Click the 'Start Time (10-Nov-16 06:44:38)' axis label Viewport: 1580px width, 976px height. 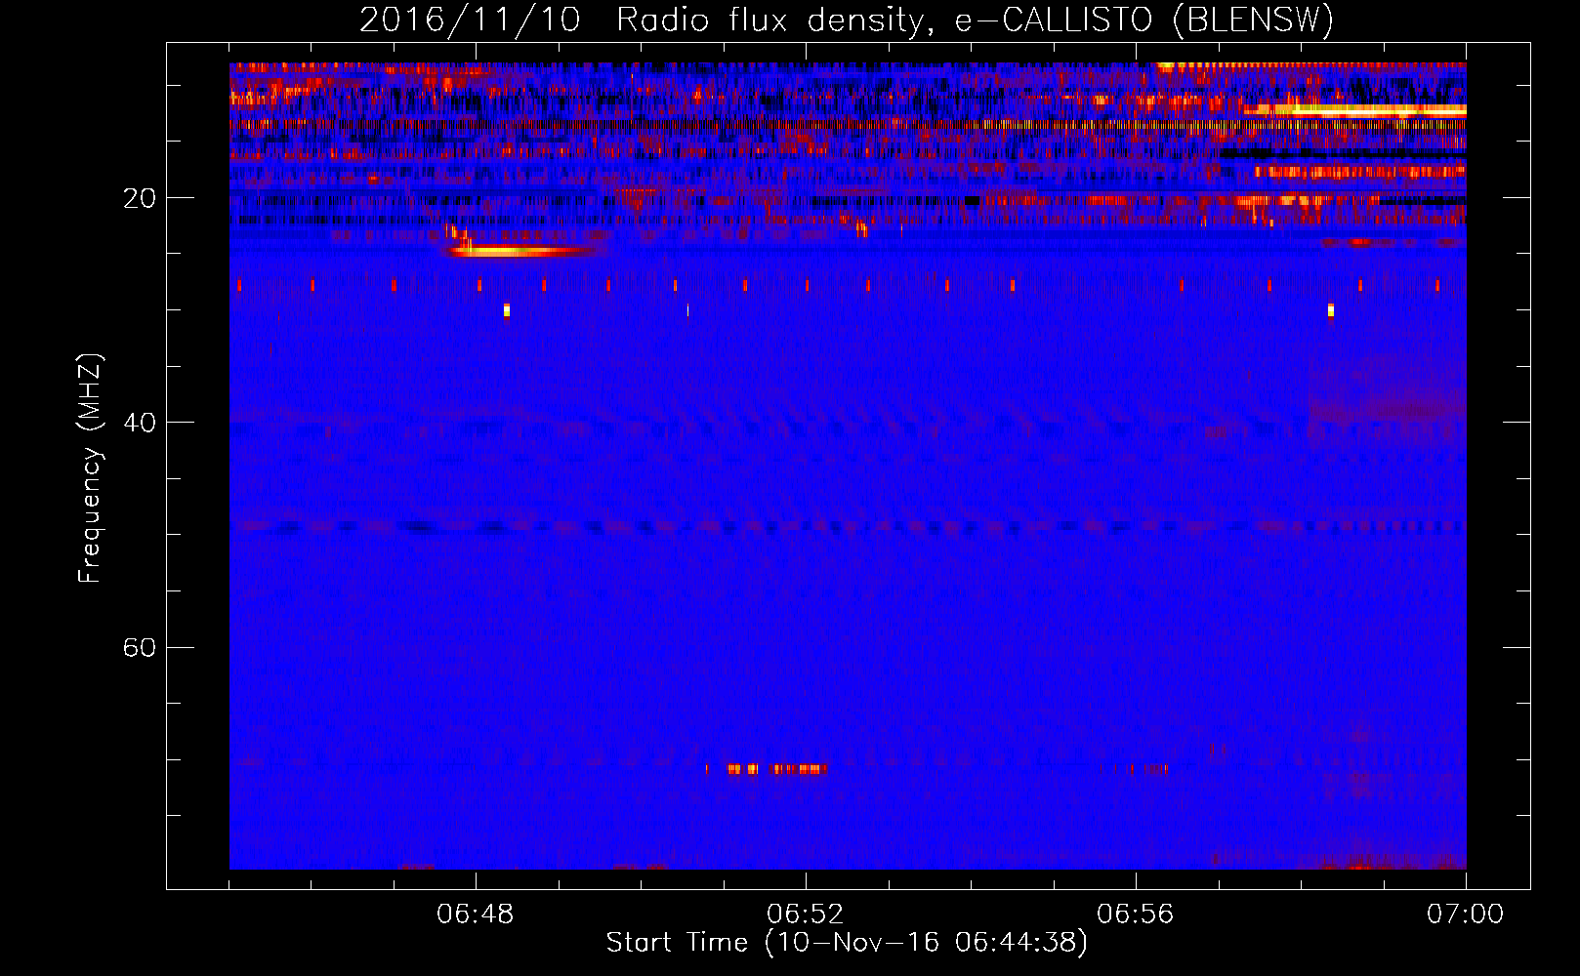pyautogui.click(x=847, y=943)
